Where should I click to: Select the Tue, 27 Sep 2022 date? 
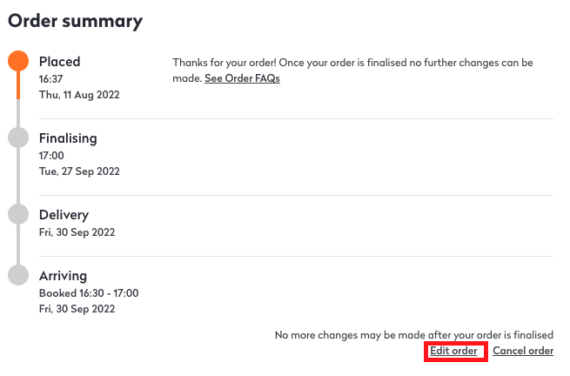tap(79, 171)
